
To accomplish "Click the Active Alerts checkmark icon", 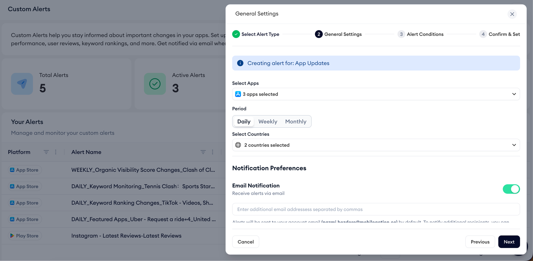I will point(155,84).
